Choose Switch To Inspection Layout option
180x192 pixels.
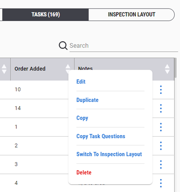pyautogui.click(x=109, y=154)
